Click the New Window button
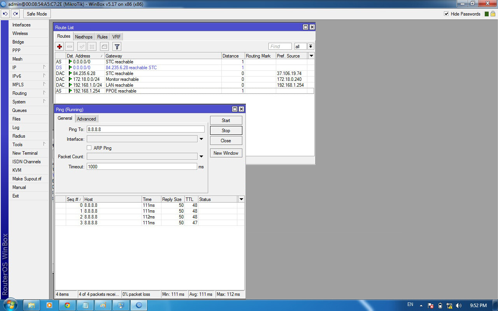 (226, 153)
